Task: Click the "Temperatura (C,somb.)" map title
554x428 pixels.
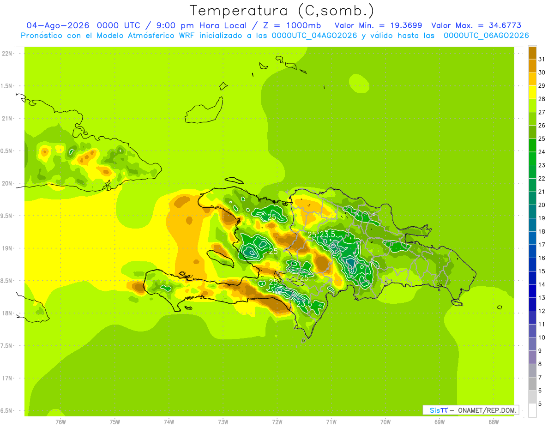Action: tap(282, 11)
